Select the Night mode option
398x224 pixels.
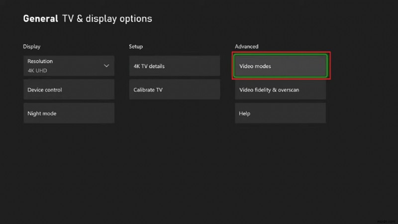coord(69,113)
